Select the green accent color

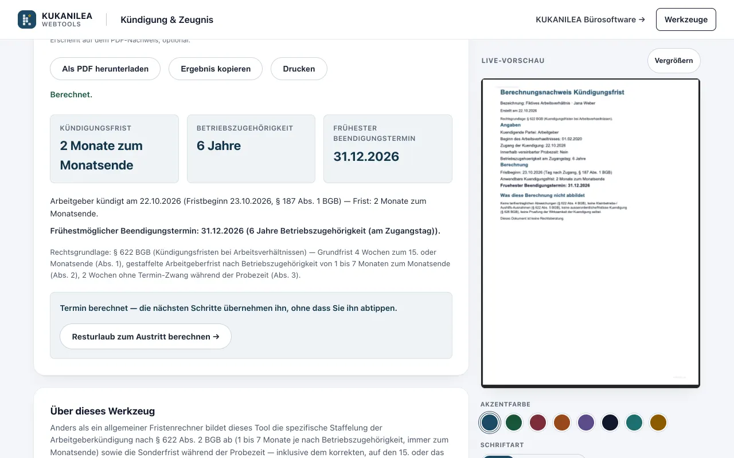coord(514,423)
